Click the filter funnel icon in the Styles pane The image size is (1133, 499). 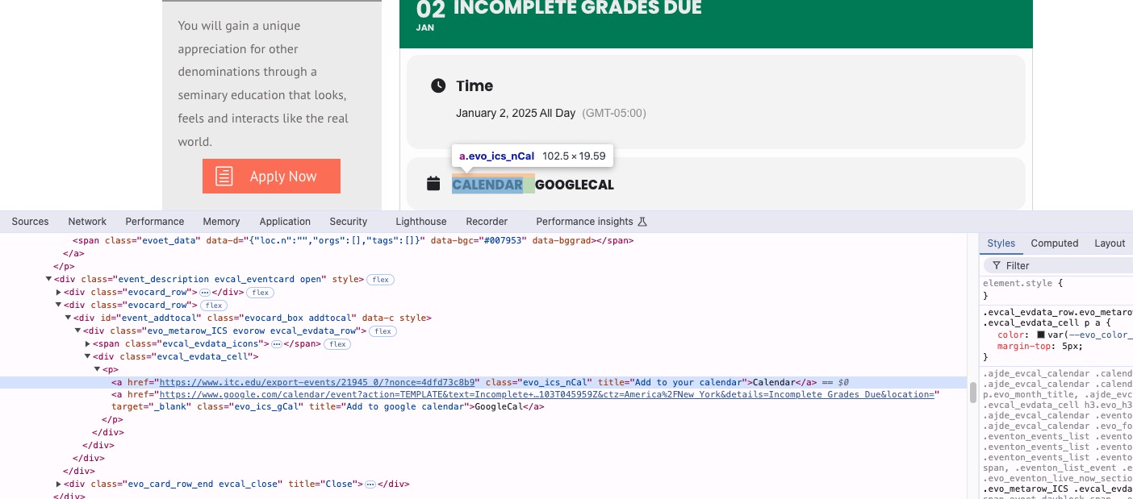(x=997, y=265)
